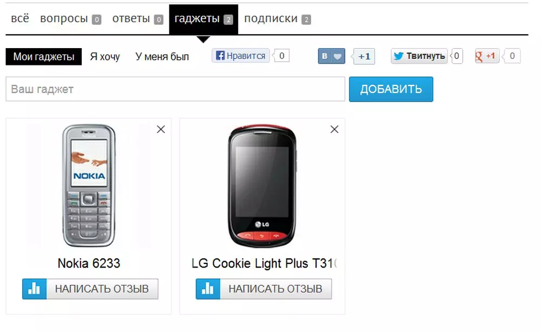Remove the Nokia 6233 card via X
The height and width of the screenshot is (333, 541).
click(161, 129)
